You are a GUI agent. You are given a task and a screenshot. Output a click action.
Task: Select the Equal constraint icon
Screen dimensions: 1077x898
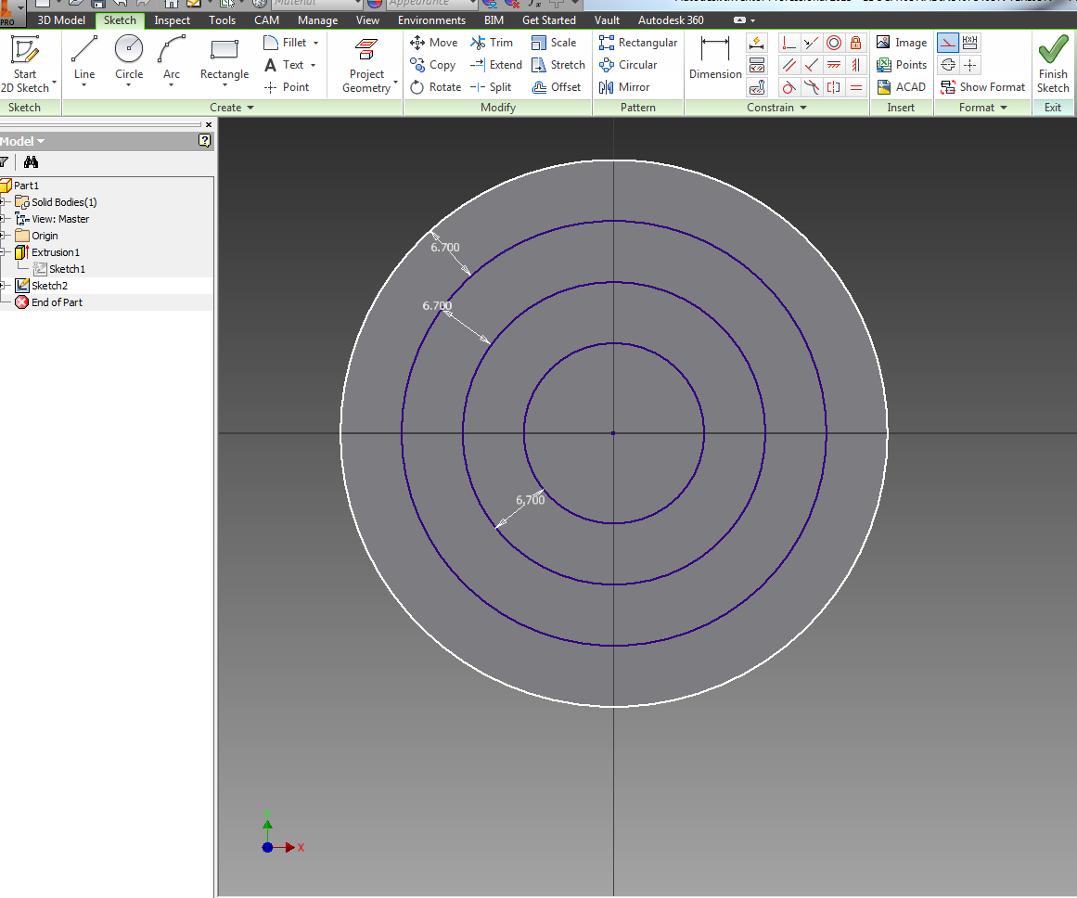pyautogui.click(x=856, y=87)
